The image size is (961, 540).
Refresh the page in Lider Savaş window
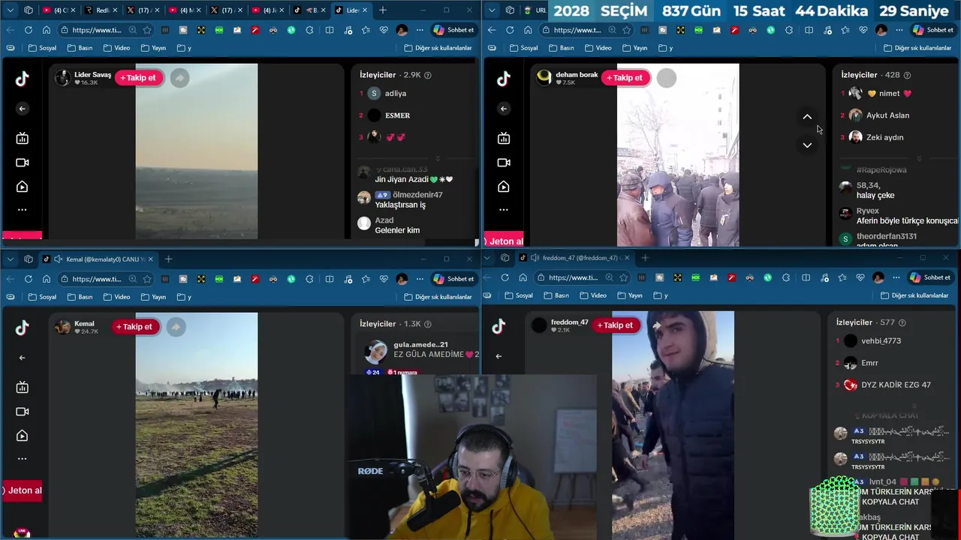(29, 30)
